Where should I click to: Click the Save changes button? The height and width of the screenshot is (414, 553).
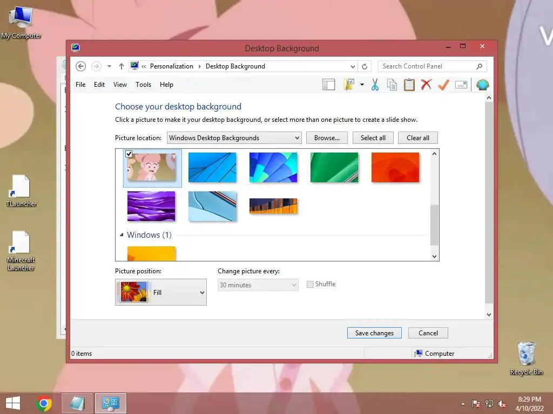[374, 333]
